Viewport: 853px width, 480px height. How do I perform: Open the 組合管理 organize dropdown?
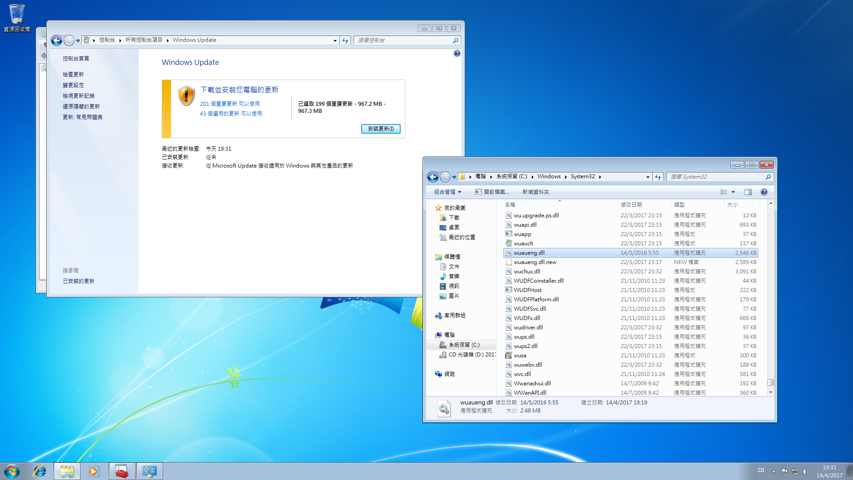(x=447, y=192)
